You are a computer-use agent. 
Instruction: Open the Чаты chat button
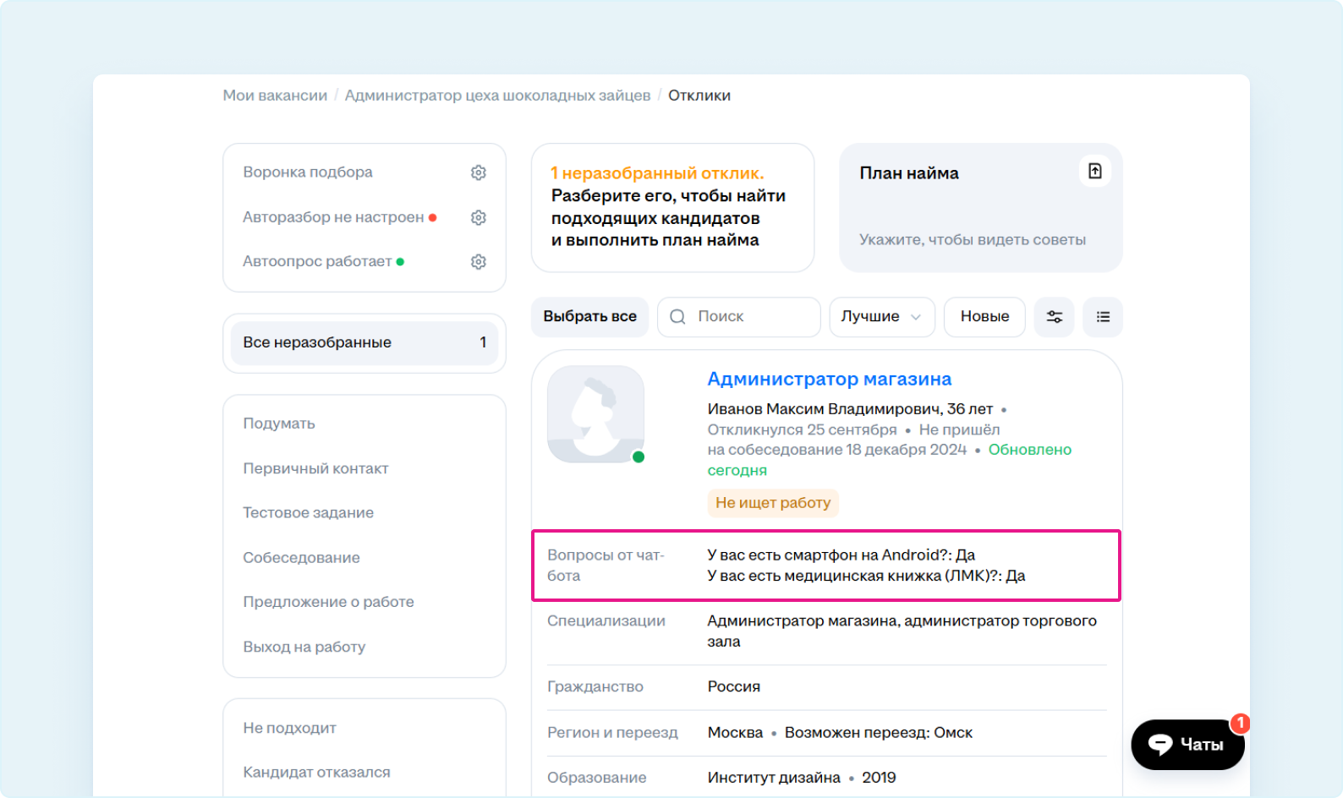click(1187, 745)
